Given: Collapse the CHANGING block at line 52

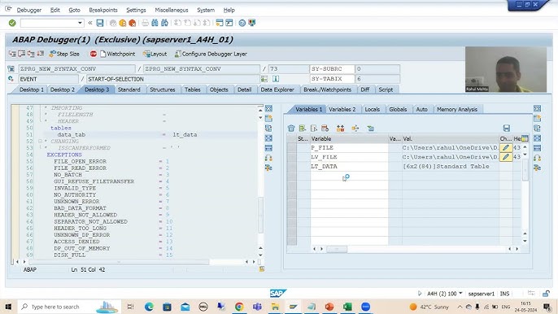Looking at the screenshot, I should click(x=40, y=142).
